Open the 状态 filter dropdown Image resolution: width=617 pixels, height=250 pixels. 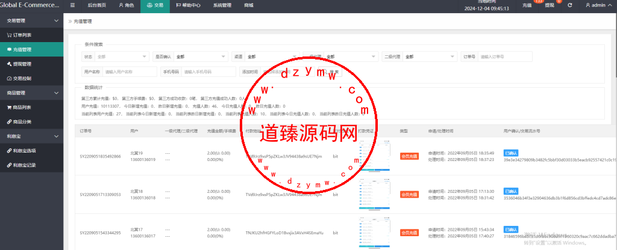coord(122,56)
